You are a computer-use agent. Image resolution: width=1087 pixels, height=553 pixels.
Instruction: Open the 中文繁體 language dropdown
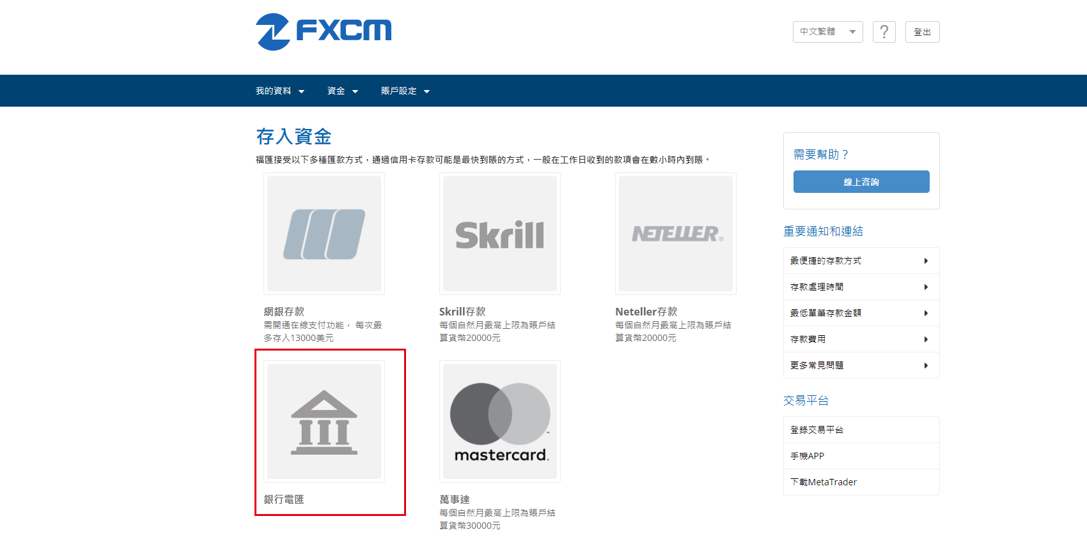(828, 32)
